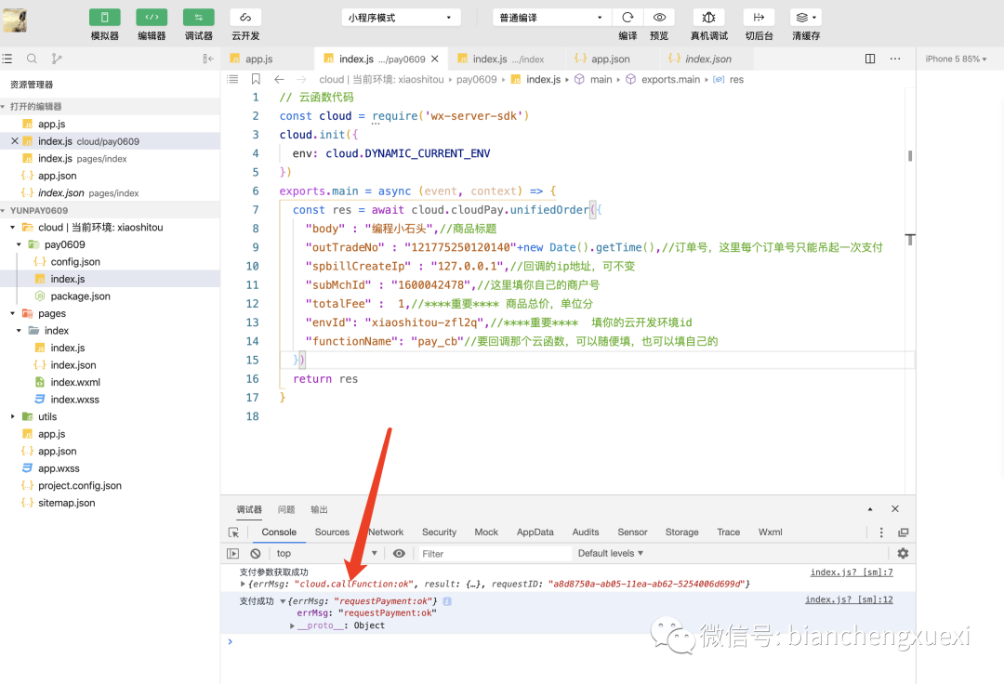Collapse the pages folder
Image resolution: width=1004 pixels, height=684 pixels.
point(12,313)
